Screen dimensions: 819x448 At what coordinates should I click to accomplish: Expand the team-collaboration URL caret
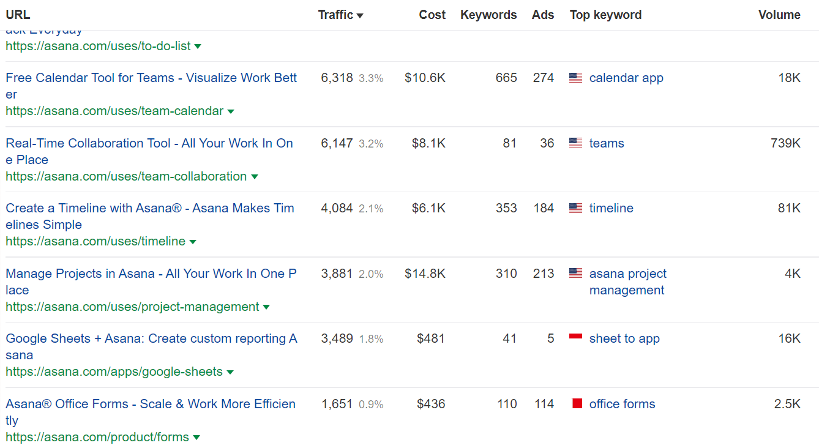tap(255, 177)
